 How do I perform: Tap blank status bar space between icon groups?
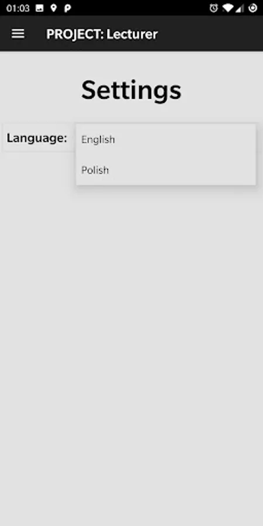140,8
